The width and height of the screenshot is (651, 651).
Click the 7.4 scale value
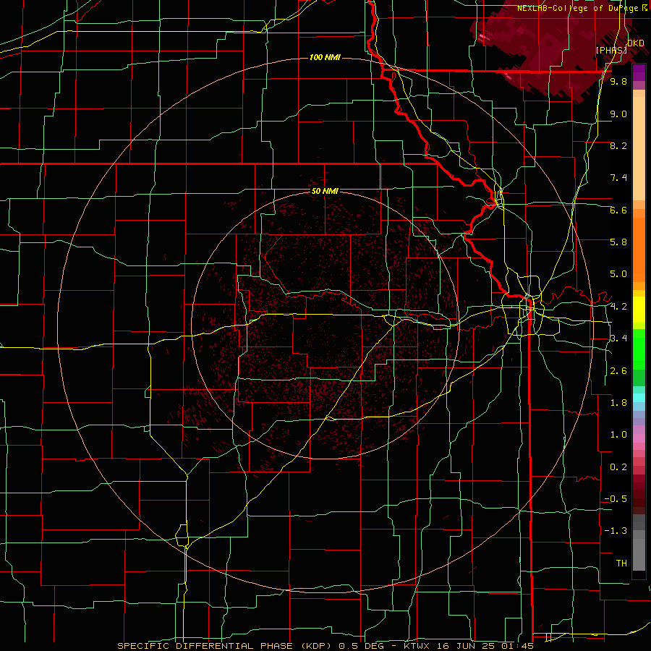618,178
